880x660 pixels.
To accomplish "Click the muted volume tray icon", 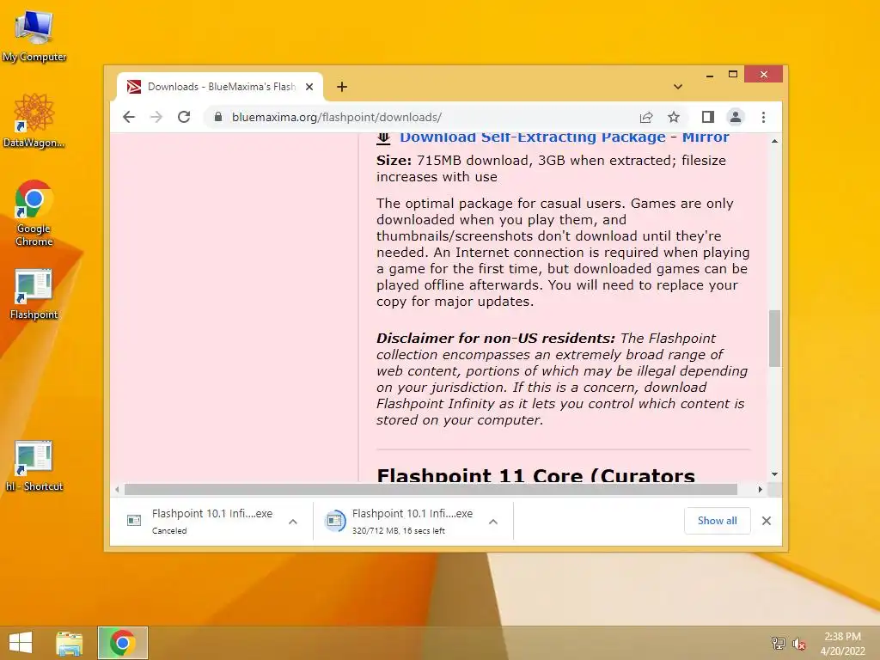I will click(x=798, y=644).
